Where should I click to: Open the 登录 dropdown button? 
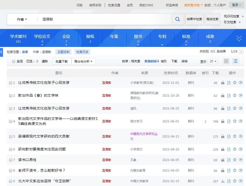(x=236, y=5)
